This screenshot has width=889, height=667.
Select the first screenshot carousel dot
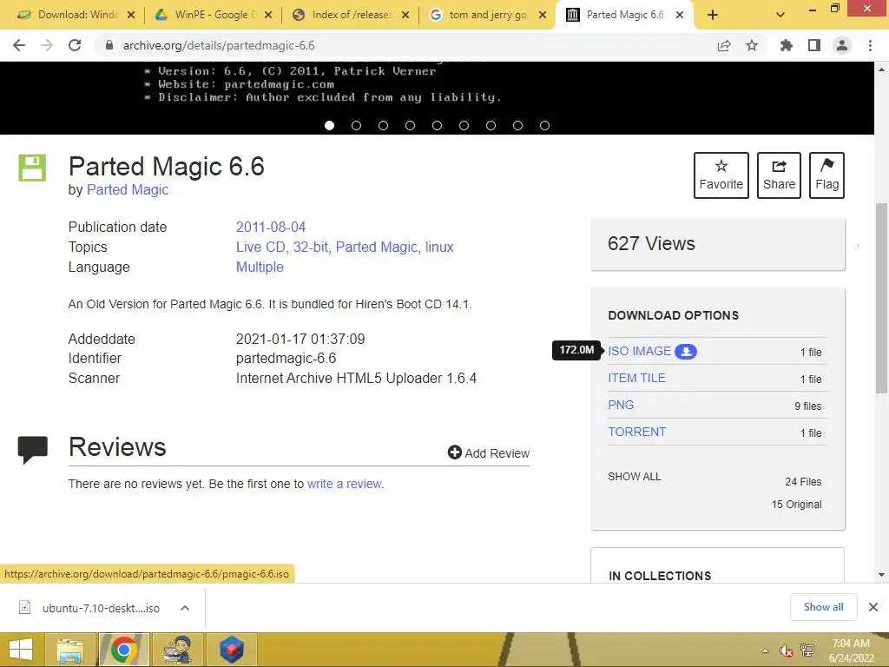point(329,125)
